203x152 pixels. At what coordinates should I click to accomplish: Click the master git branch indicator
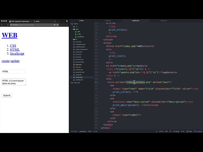[x=176, y=131]
